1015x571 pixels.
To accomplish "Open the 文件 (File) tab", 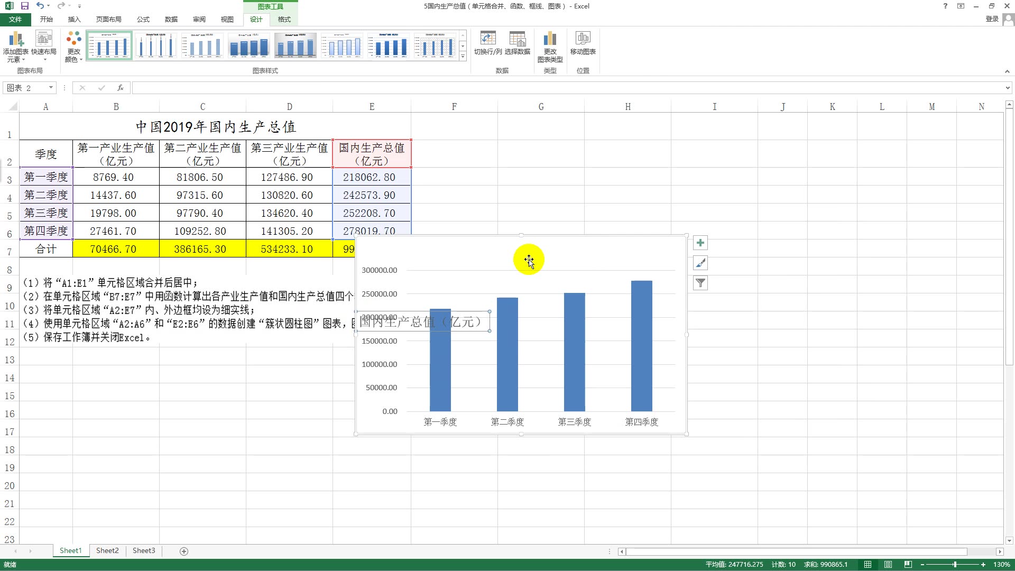I will pos(15,19).
